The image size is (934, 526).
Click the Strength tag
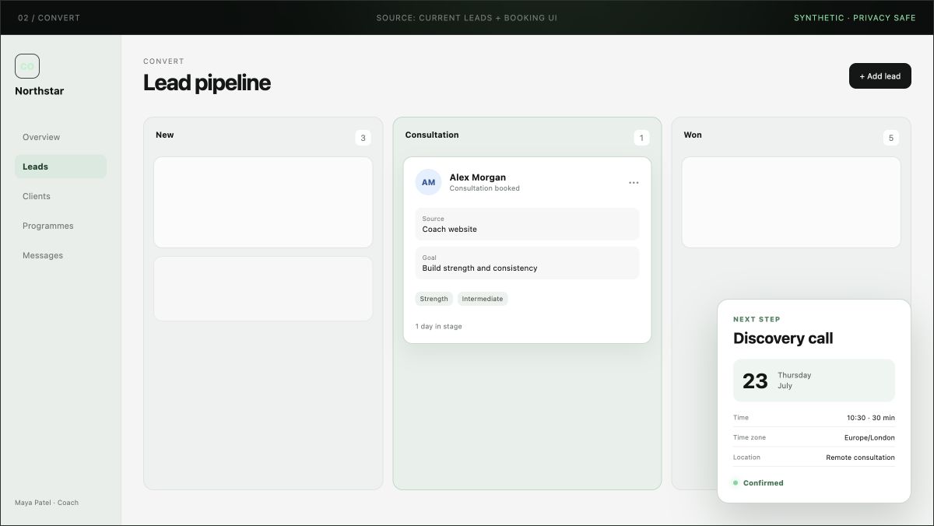[x=434, y=299]
